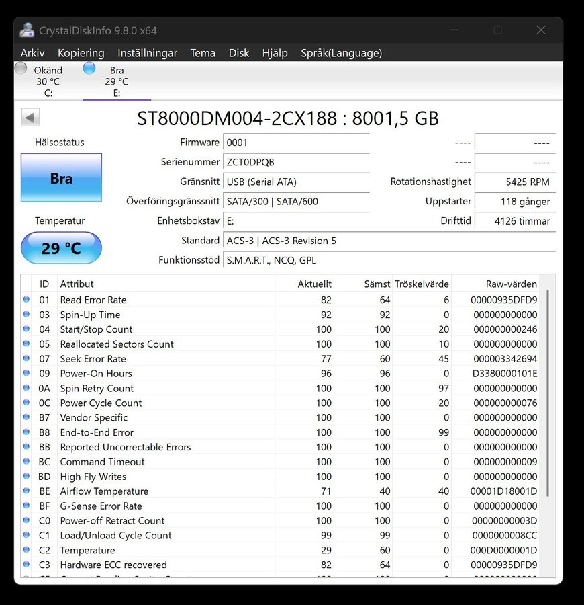Open the Språk(Language) menu
This screenshot has width=584, height=605.
point(341,53)
